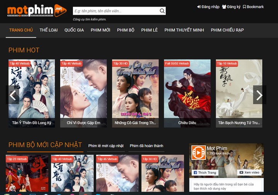This screenshot has height=195, width=278.
Task: Select the PHIM LẺ menu item
Action: (x=149, y=30)
